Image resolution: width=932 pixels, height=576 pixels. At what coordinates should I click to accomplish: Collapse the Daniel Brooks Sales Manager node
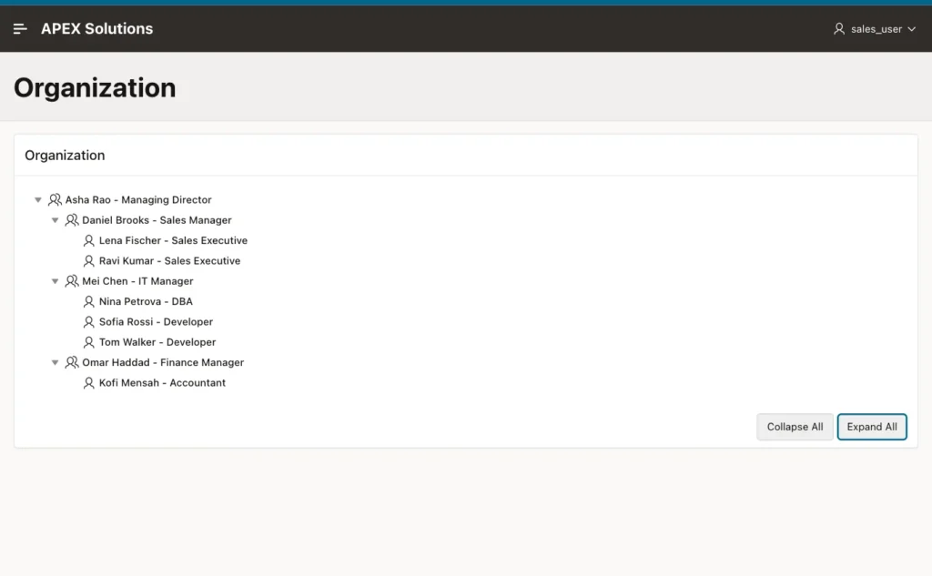click(x=55, y=220)
